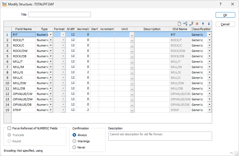
Task: Click the new blank document icon in grid toolbar
Action: (x=179, y=24)
